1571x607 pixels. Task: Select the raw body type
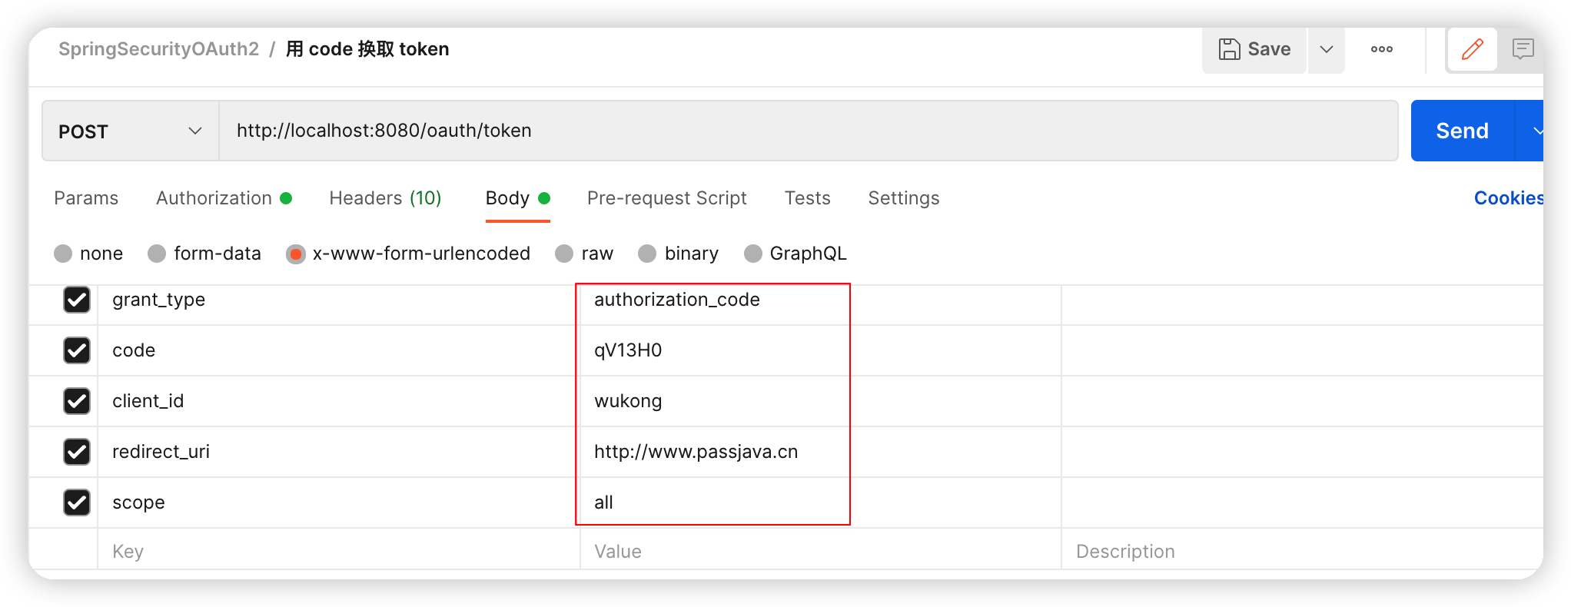565,254
